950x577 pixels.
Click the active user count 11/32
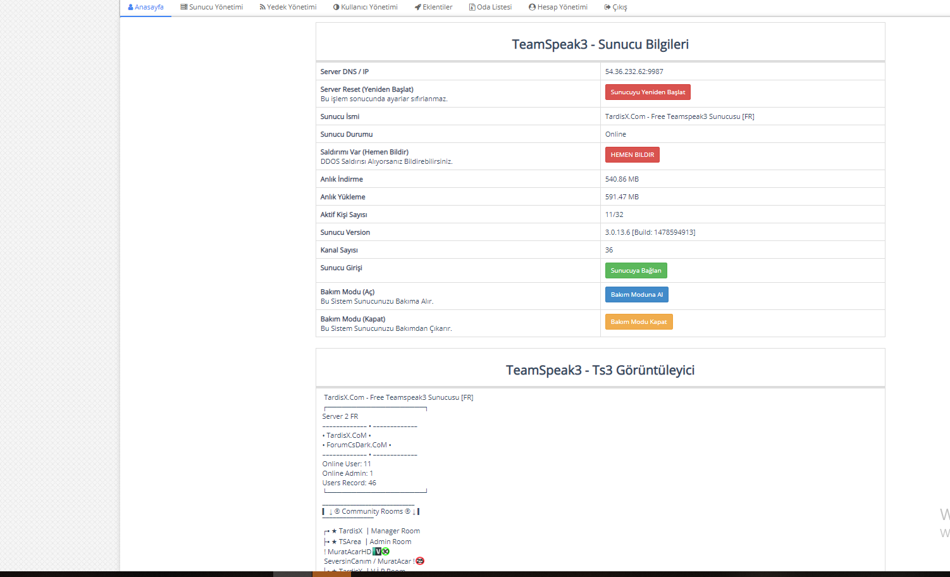pyautogui.click(x=614, y=214)
